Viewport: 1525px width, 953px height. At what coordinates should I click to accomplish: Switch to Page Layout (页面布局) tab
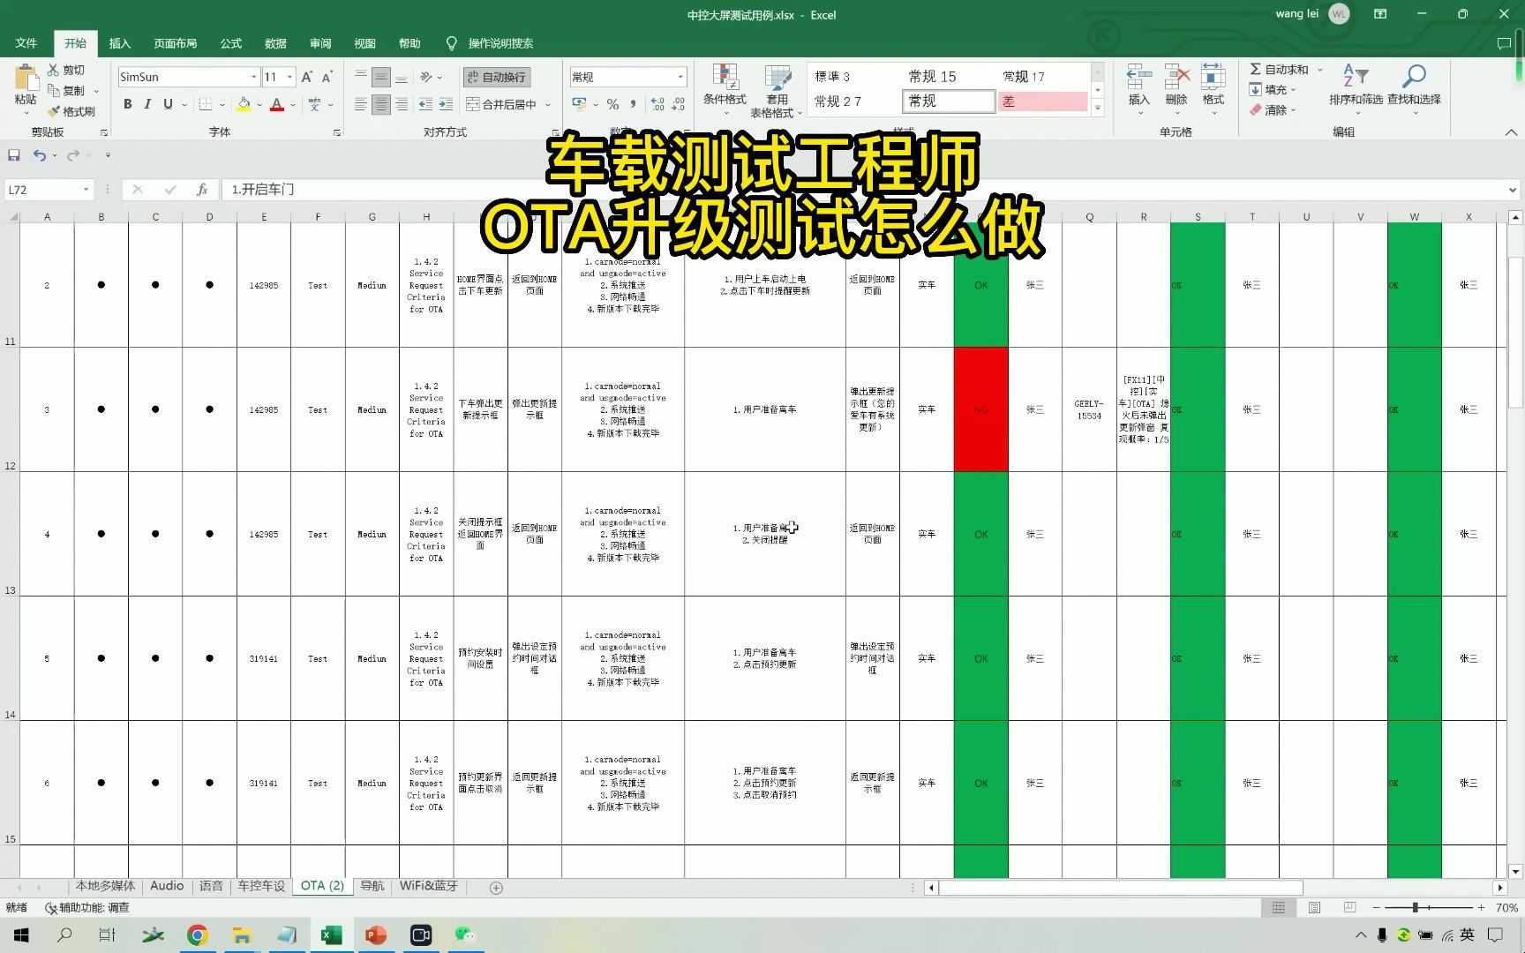click(175, 43)
